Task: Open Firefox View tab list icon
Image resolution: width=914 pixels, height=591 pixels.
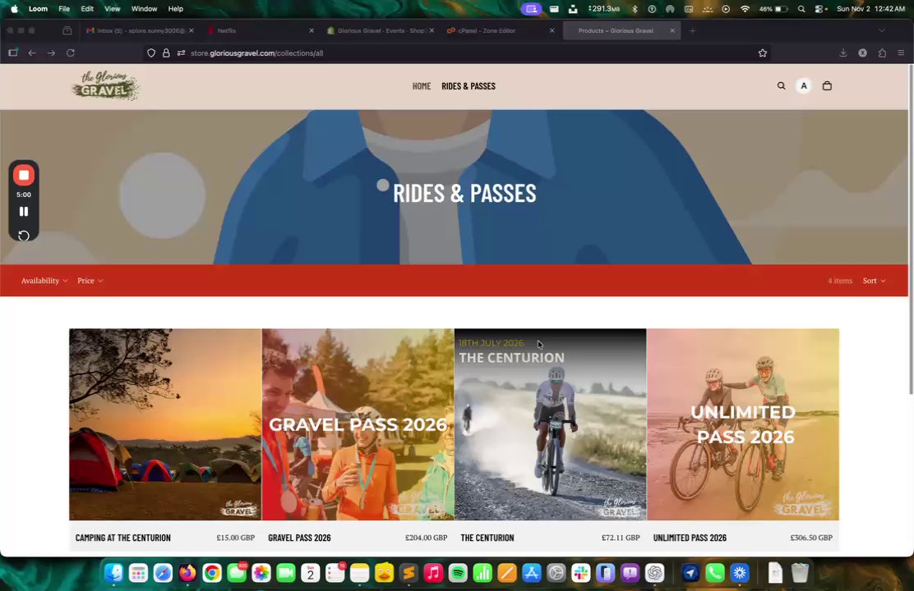Action: [x=67, y=30]
